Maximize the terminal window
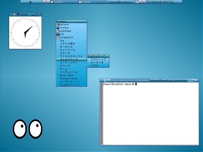The width and height of the screenshot is (203, 152). (193, 80)
